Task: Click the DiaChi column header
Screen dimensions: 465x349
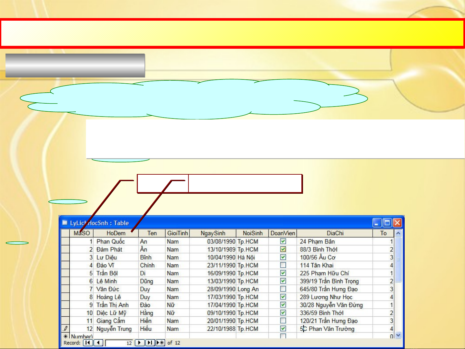Action: point(335,233)
